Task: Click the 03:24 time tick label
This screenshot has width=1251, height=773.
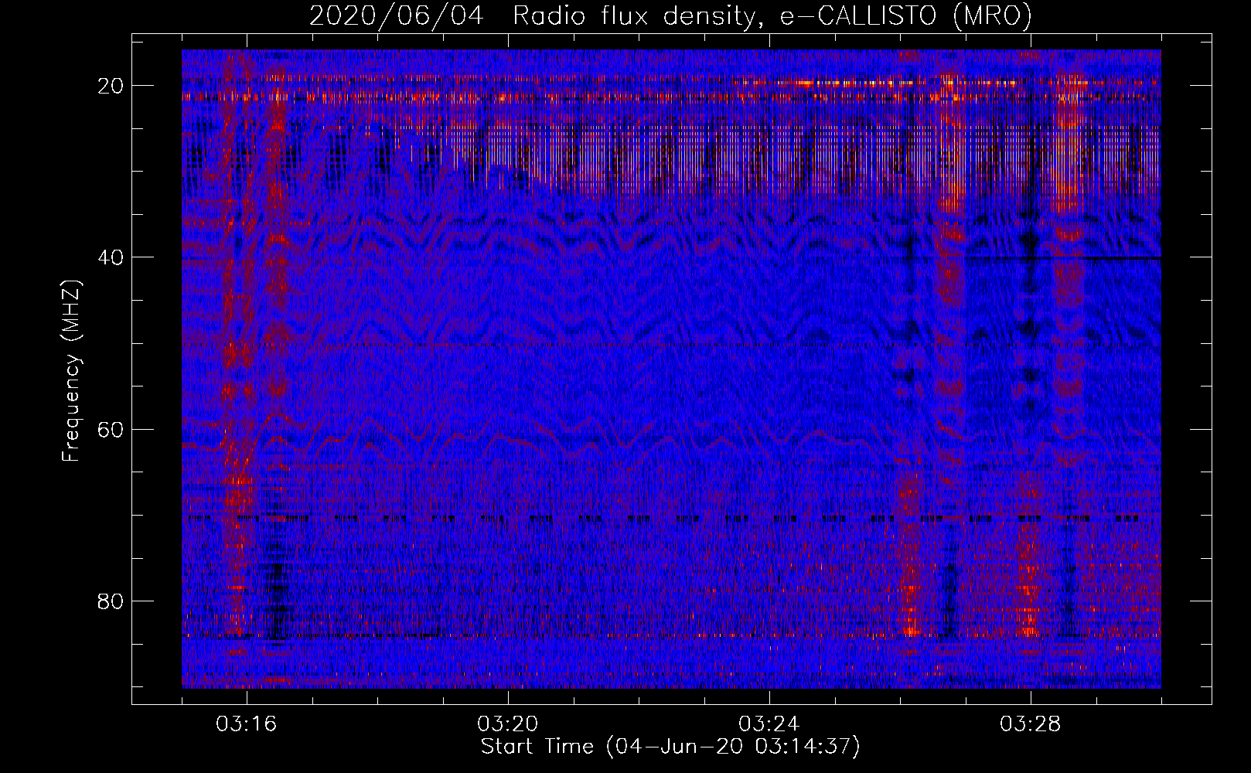Action: tap(769, 724)
